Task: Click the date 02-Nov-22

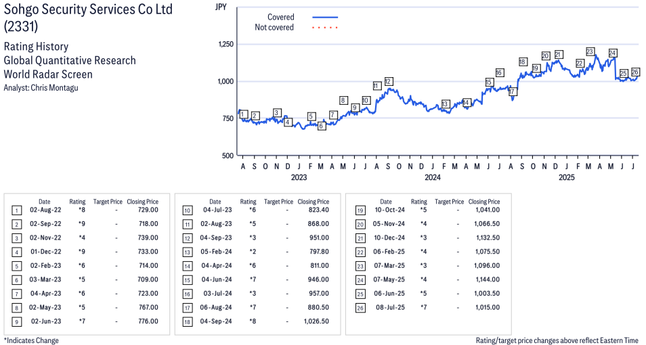Action: (45, 238)
